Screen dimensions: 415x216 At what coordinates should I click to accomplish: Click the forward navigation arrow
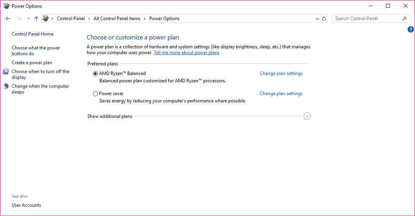point(19,19)
